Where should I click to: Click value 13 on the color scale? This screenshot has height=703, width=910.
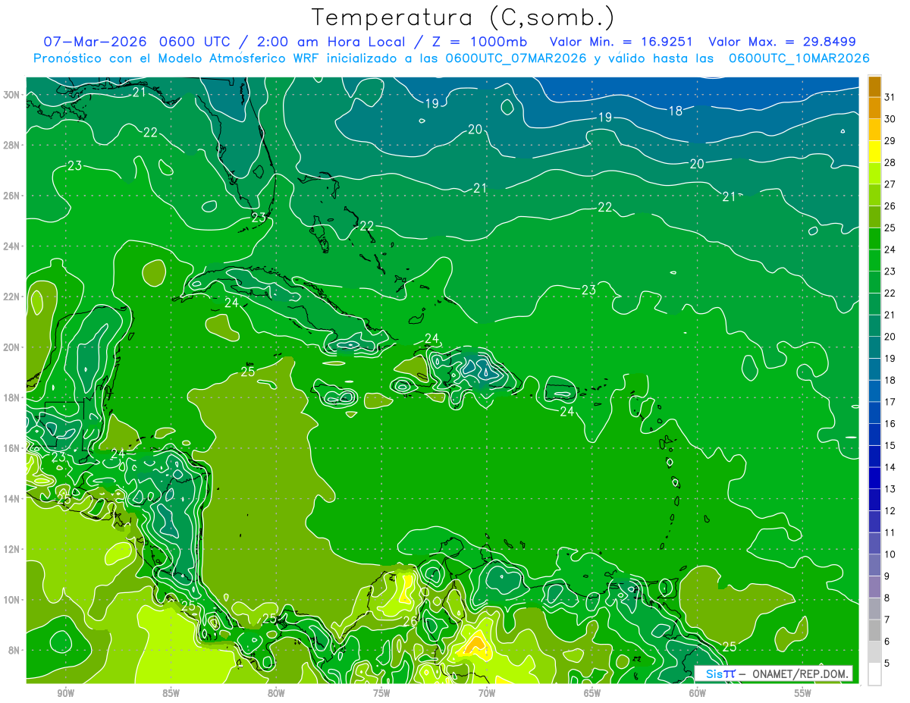[890, 489]
